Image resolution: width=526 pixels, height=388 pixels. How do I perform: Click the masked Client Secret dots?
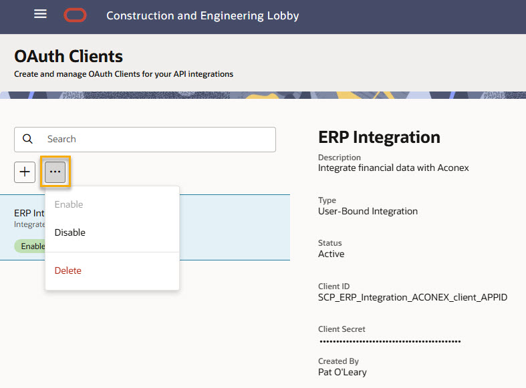tap(390, 341)
